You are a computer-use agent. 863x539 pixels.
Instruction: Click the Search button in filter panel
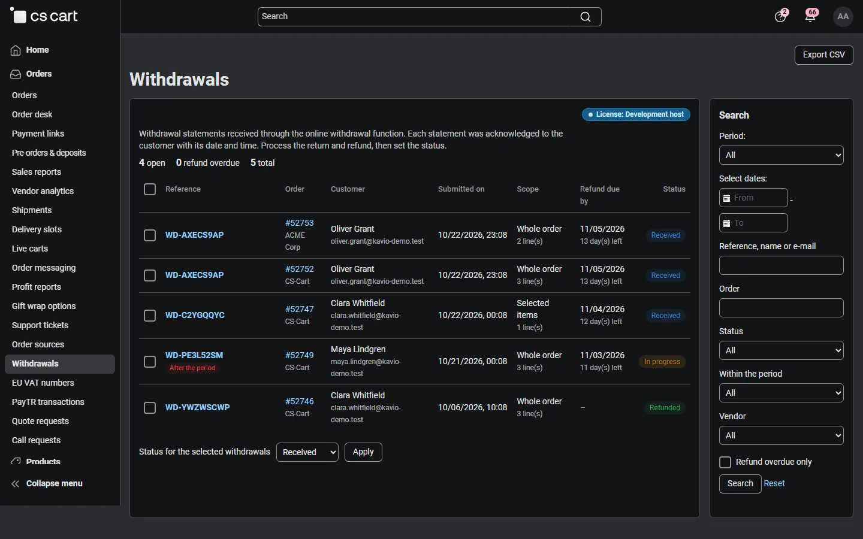point(740,484)
